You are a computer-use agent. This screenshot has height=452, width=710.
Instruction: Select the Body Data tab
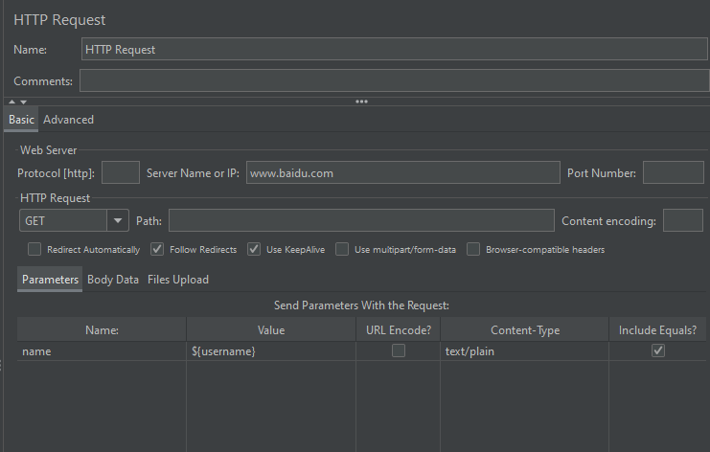[x=113, y=280]
